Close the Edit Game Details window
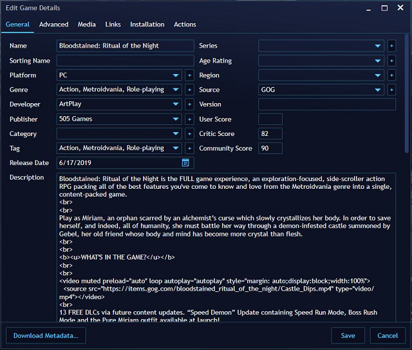 [400, 8]
